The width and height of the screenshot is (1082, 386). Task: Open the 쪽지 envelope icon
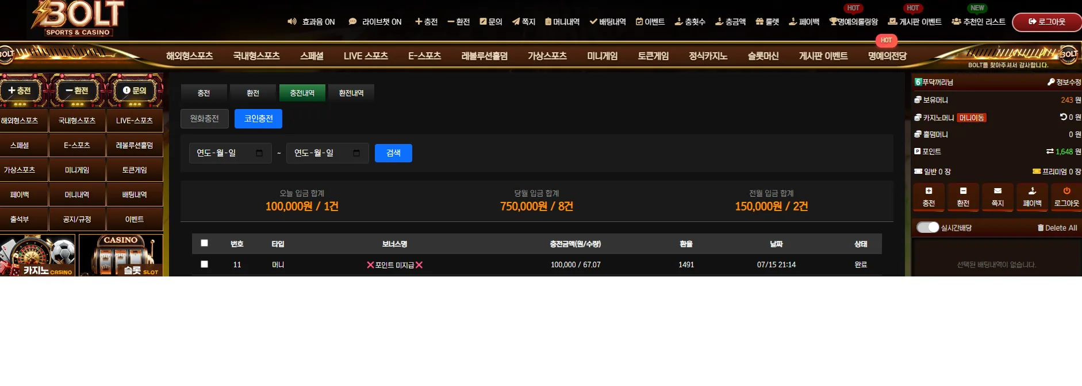pyautogui.click(x=997, y=191)
